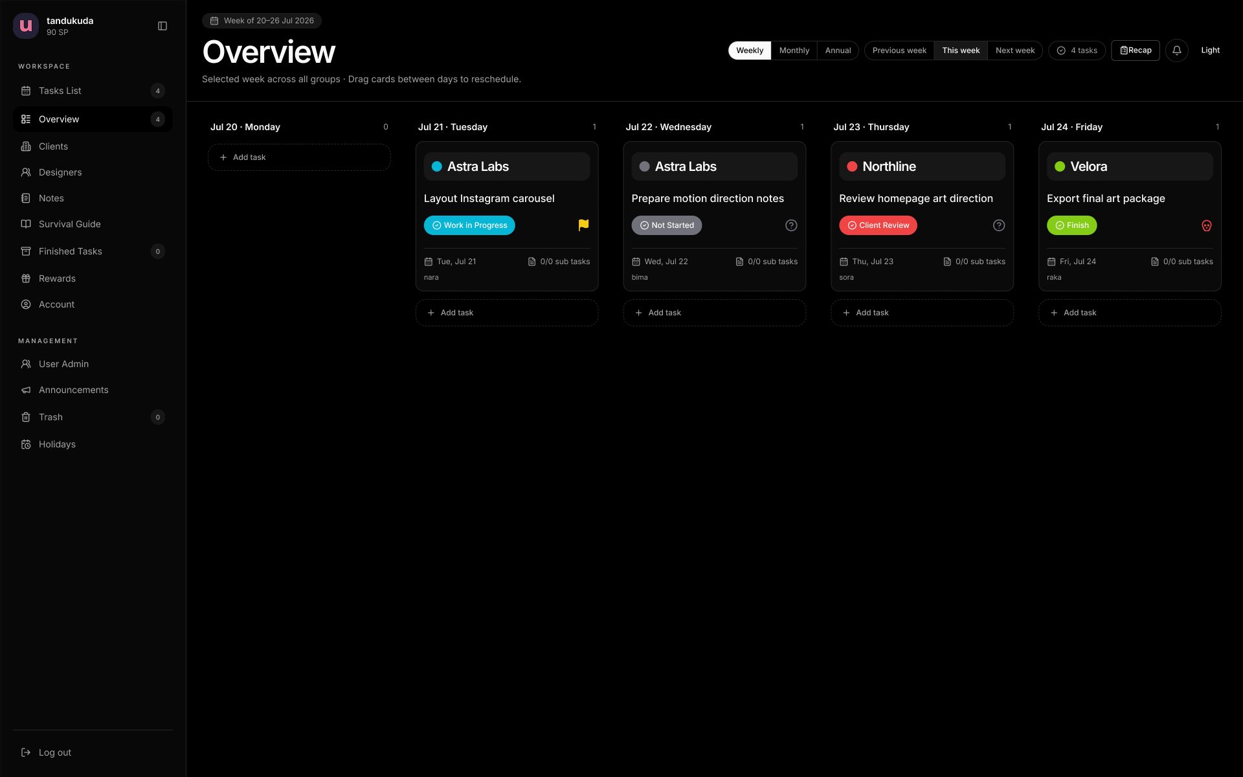Click the yellow flag on Layout Instagram carousel
This screenshot has height=777, width=1243.
pos(583,225)
